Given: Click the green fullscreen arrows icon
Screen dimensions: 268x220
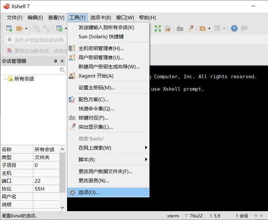Looking at the screenshot, I should pyautogui.click(x=158, y=28).
